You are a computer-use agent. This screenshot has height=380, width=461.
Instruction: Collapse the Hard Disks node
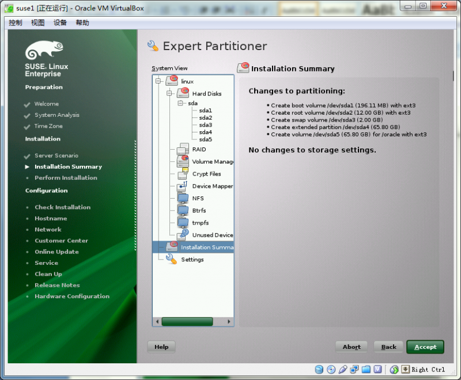pyautogui.click(x=169, y=93)
